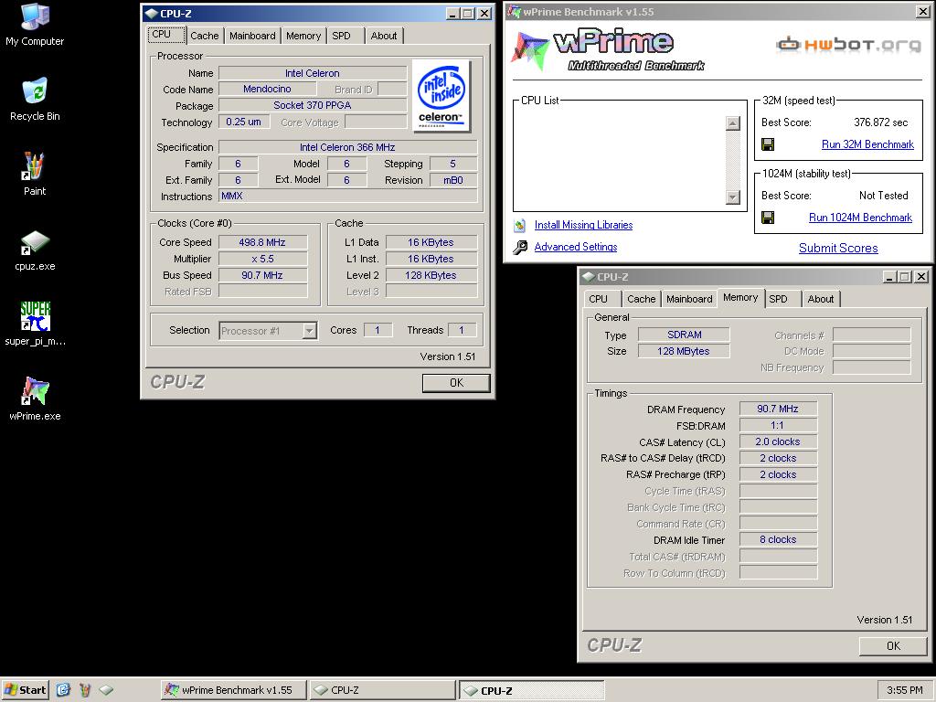Open the Recycle Bin icon
936x702 pixels.
[35, 100]
